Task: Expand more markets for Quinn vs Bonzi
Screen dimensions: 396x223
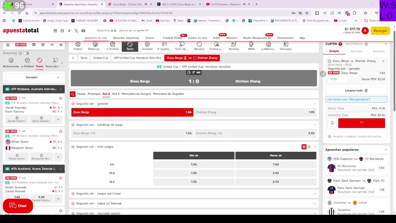Action: [58, 157]
